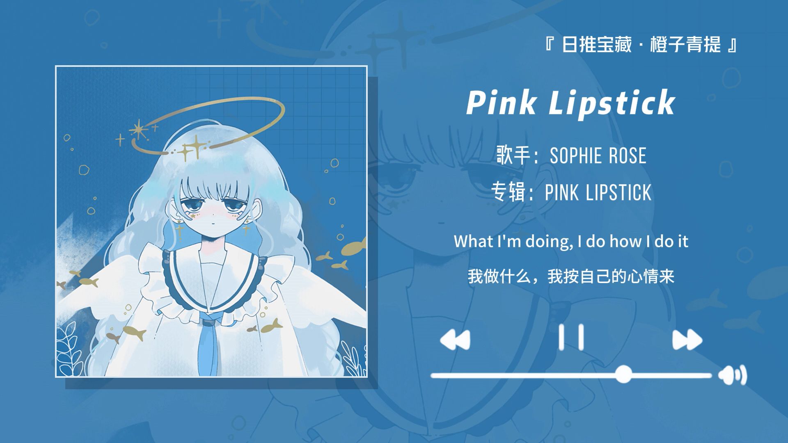
Task: Mute using the speaker volume icon
Action: coord(733,376)
